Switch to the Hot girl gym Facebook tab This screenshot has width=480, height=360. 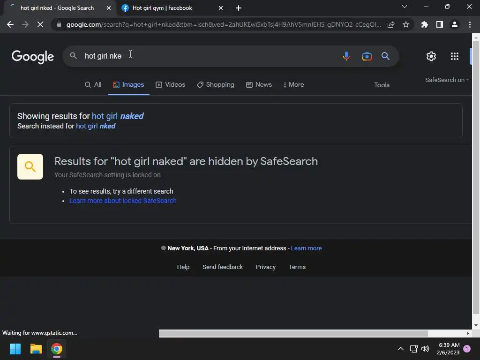(172, 8)
